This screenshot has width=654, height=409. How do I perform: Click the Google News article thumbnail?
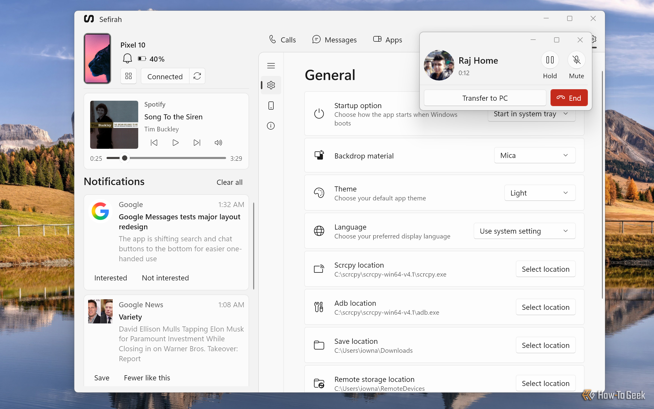tap(100, 311)
